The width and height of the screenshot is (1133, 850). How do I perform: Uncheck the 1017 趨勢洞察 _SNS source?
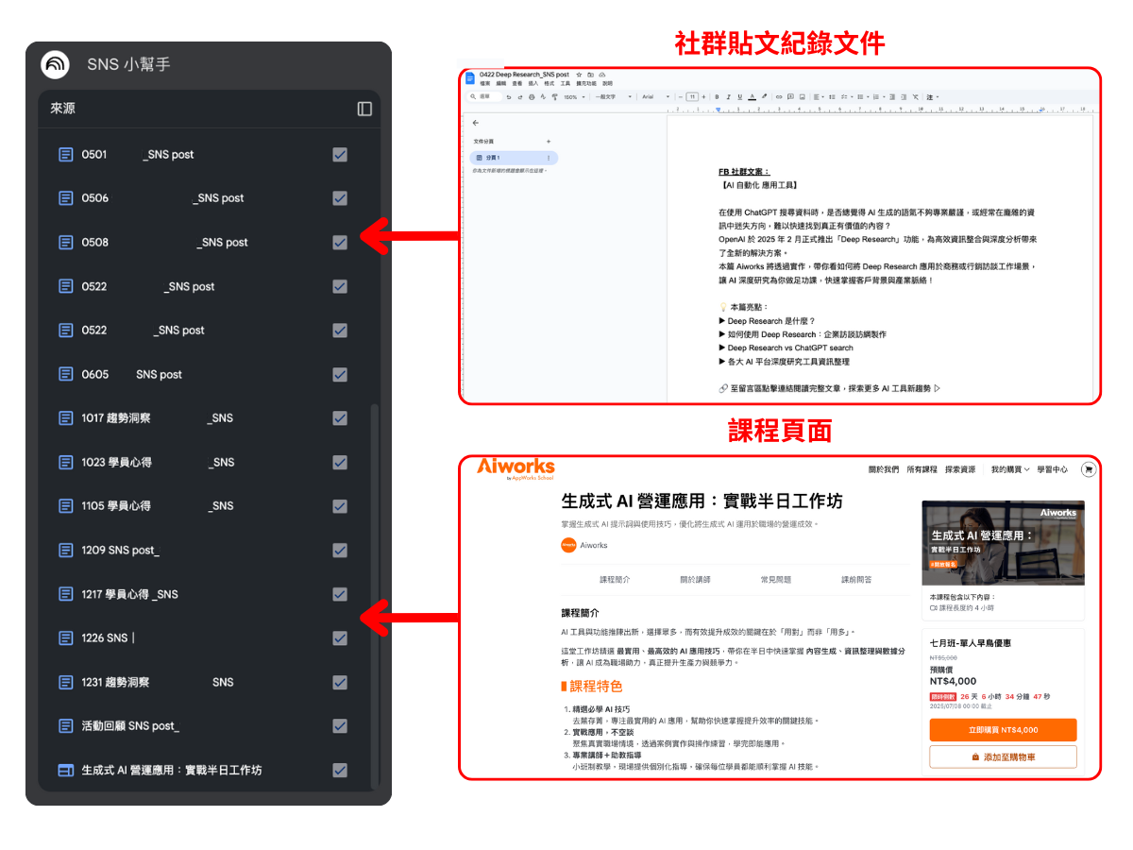coord(340,418)
